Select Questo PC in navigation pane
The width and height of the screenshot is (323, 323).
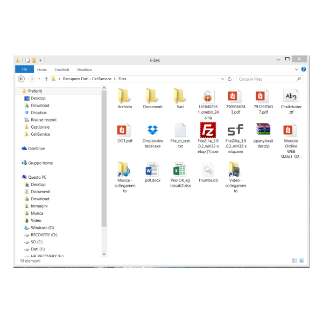point(37,177)
